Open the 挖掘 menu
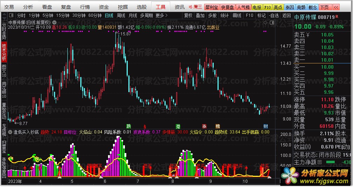Screen dimensions: 354x187 click(123, 7)
